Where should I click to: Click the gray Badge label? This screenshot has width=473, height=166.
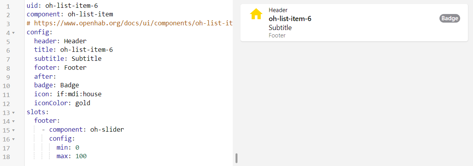click(x=450, y=18)
